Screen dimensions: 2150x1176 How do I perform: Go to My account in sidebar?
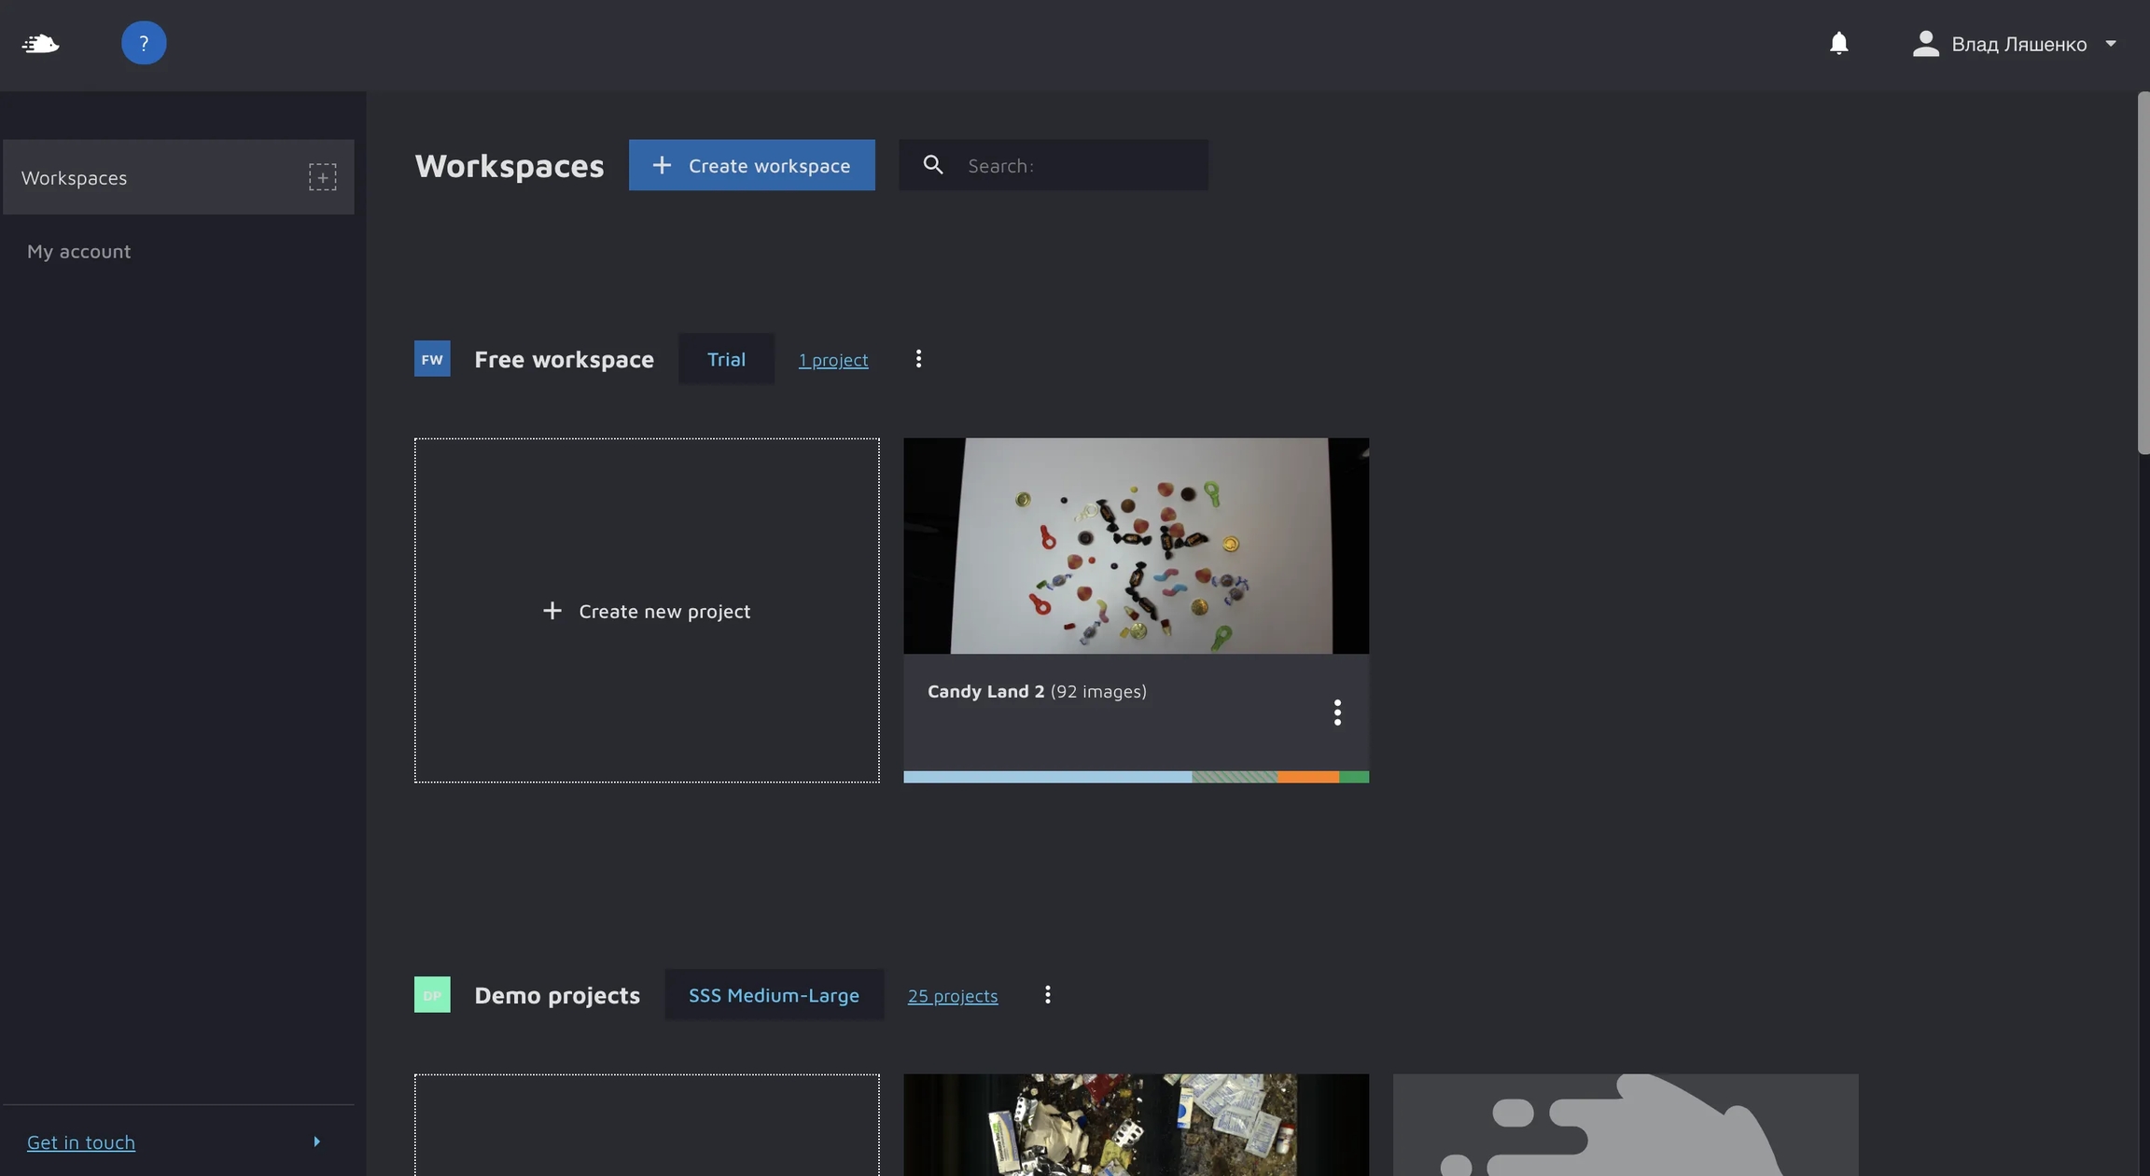point(78,251)
